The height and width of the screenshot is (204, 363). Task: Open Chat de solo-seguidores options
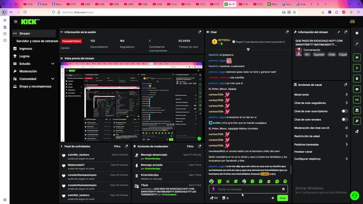coord(321,103)
